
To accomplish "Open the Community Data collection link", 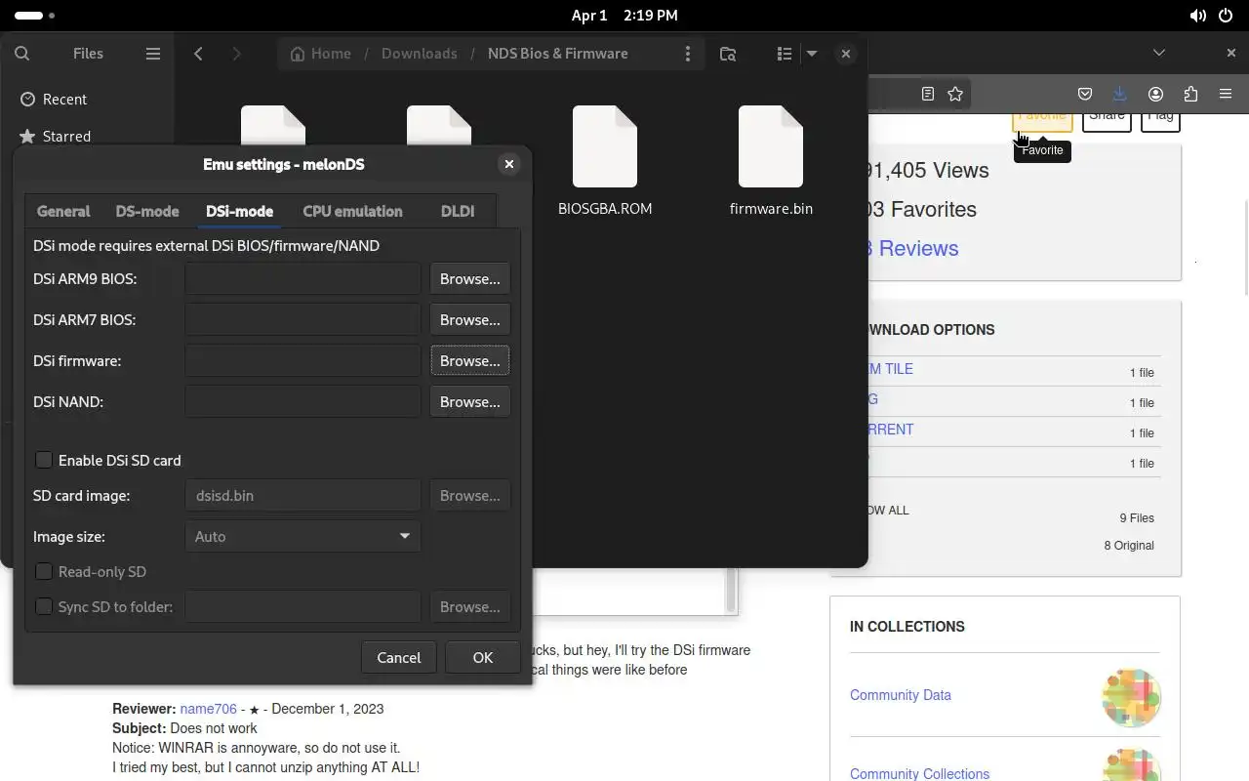I will click(901, 695).
